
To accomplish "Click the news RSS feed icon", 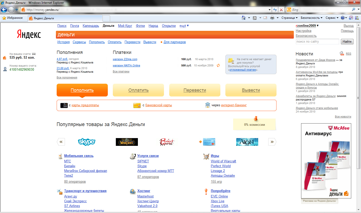I will pyautogui.click(x=342, y=53).
